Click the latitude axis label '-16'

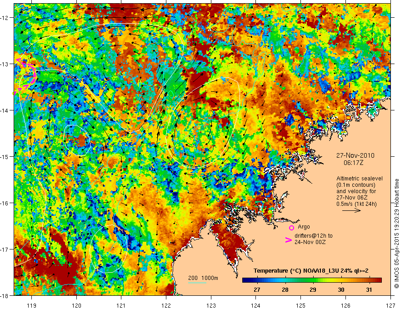5,203
